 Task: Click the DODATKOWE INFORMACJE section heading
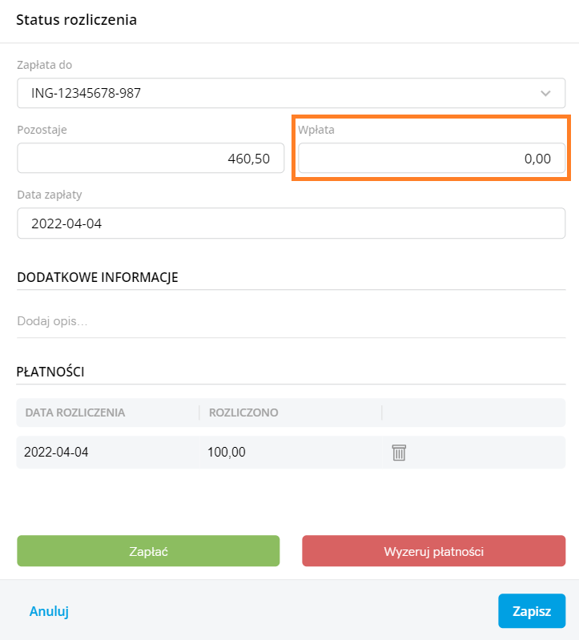[98, 278]
